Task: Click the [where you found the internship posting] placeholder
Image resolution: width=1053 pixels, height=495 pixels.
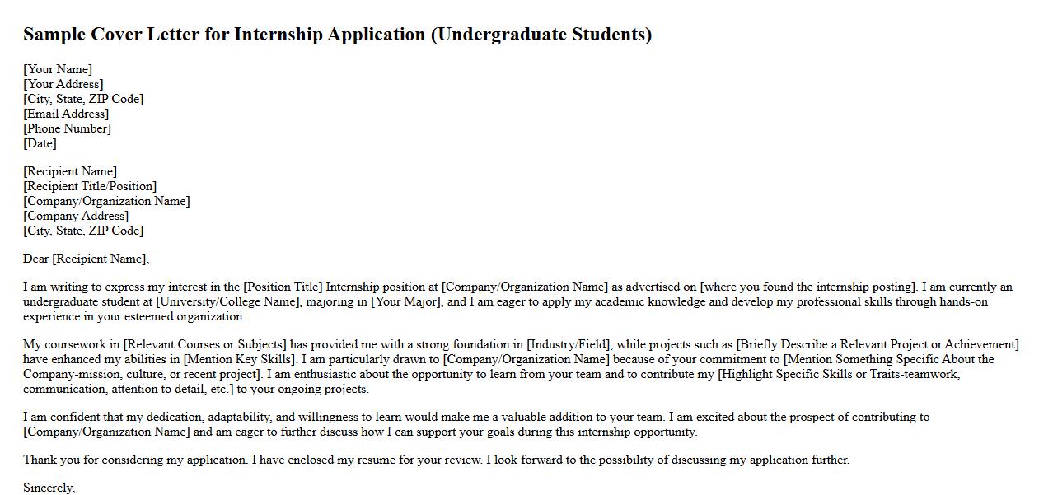Action: click(x=807, y=287)
